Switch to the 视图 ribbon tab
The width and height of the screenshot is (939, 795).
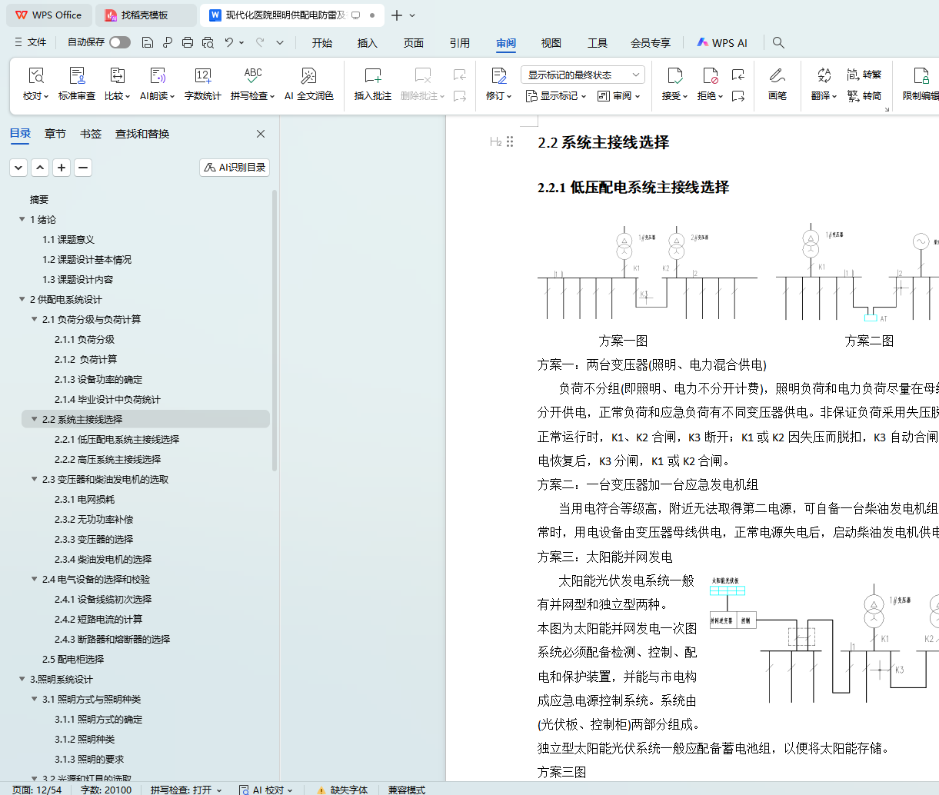pos(551,43)
